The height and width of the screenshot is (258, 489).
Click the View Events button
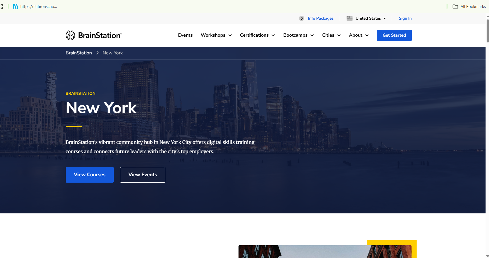tap(142, 175)
